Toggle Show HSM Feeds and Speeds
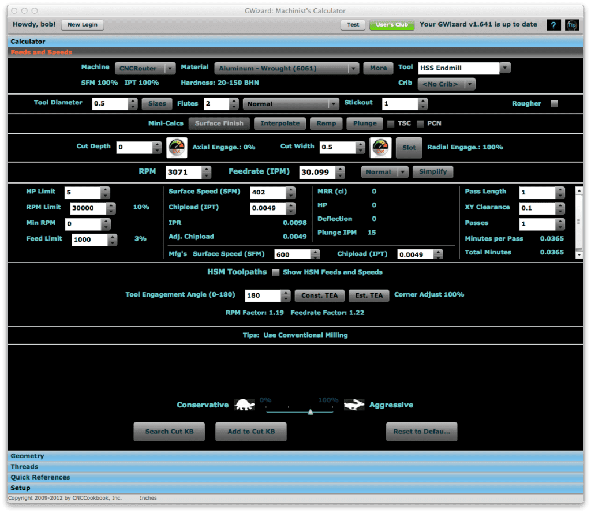Image resolution: width=591 pixels, height=513 pixels. (276, 272)
